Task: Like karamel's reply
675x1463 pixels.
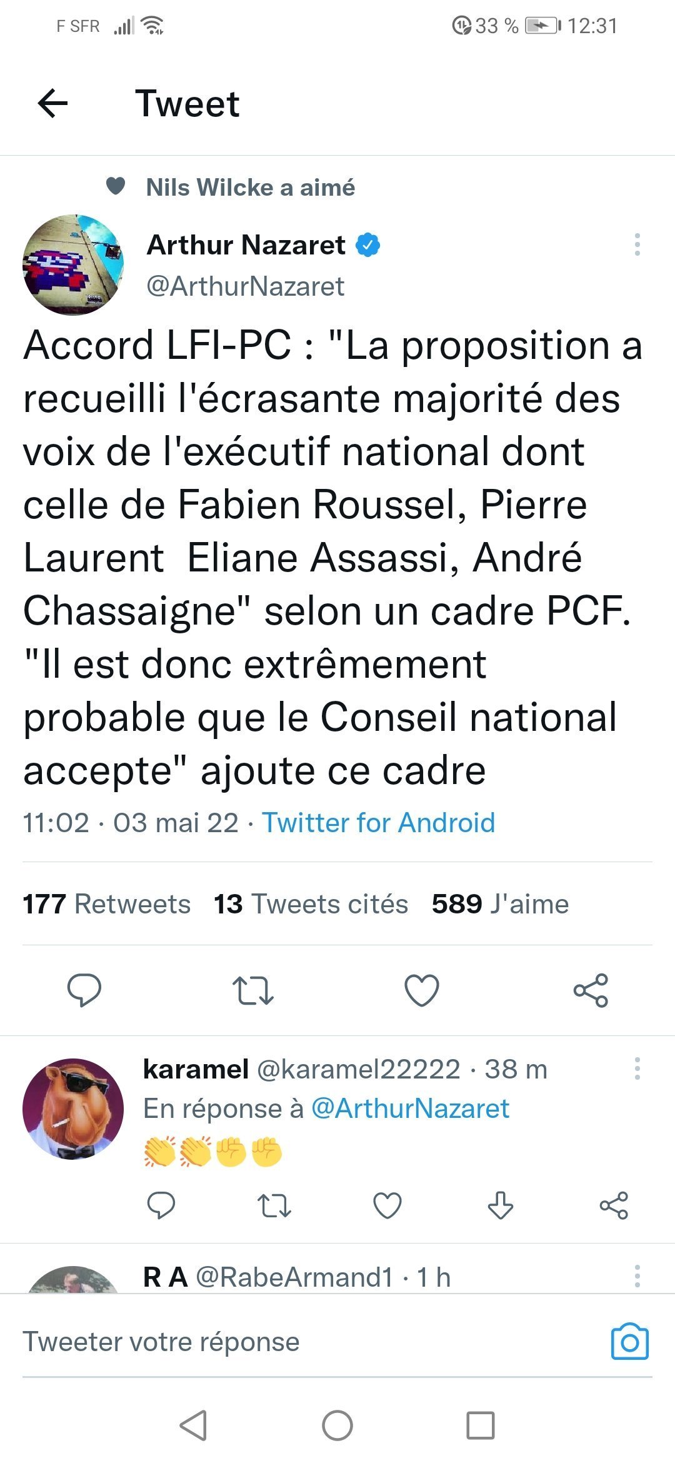Action: pos(387,1205)
